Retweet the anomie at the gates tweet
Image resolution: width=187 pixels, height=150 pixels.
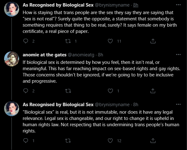pyautogui.click(x=68, y=91)
